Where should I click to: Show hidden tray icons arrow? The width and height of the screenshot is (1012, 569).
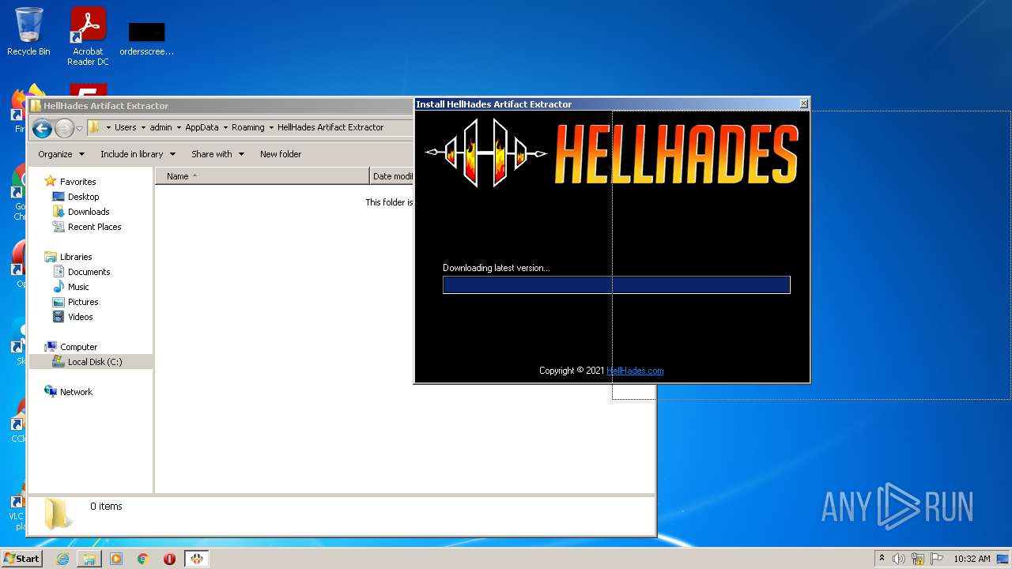[882, 559]
